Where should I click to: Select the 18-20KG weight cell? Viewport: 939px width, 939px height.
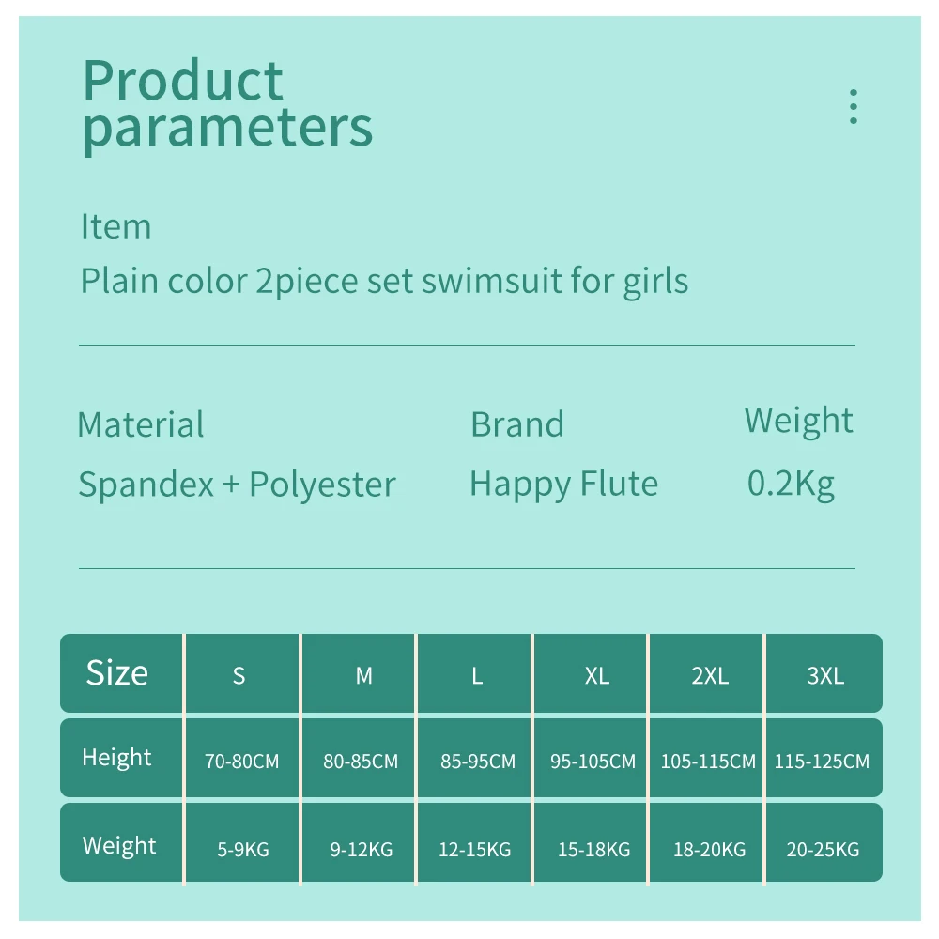click(x=709, y=850)
